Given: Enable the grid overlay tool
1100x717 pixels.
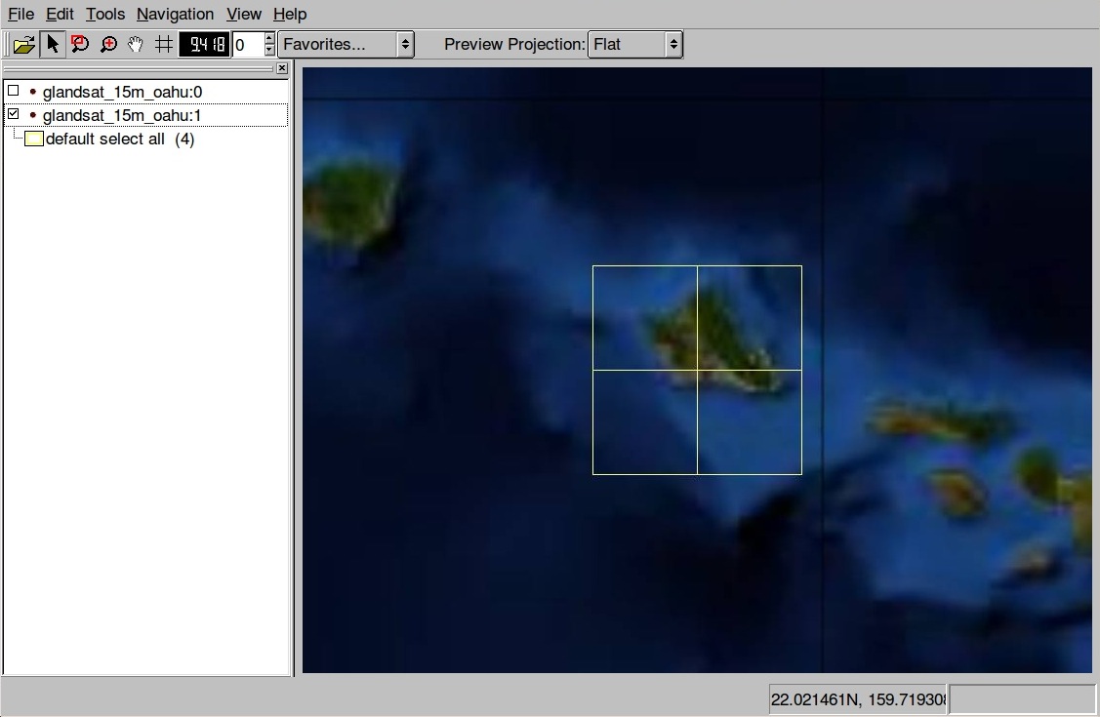Looking at the screenshot, I should (x=162, y=43).
